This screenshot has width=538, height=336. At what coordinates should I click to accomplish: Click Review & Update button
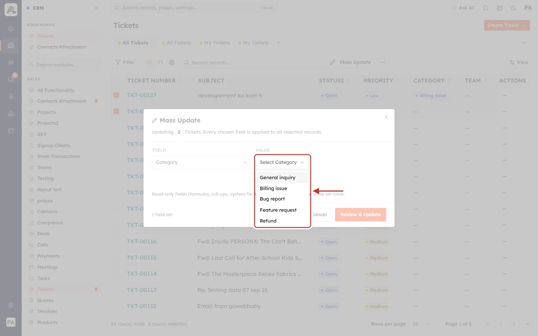click(361, 215)
